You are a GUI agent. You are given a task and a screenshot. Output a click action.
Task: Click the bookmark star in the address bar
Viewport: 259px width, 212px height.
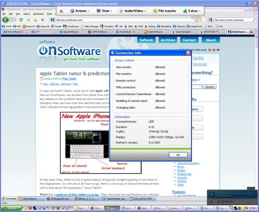[201, 20]
